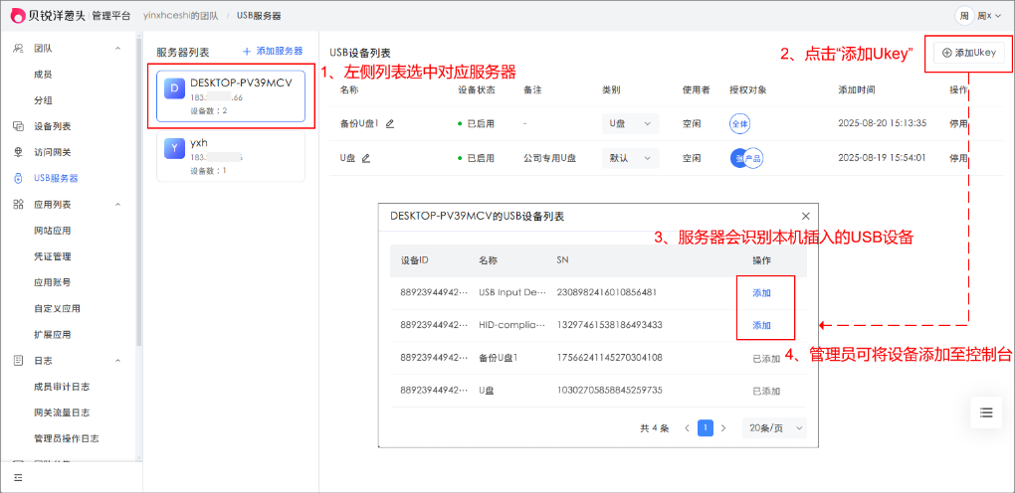Click the 设备列表 sidebar icon
This screenshot has width=1015, height=493.
tap(18, 126)
